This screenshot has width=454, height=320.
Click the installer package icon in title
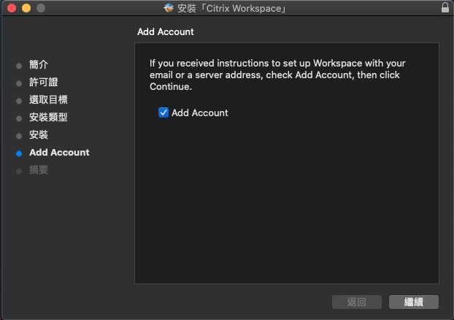169,8
